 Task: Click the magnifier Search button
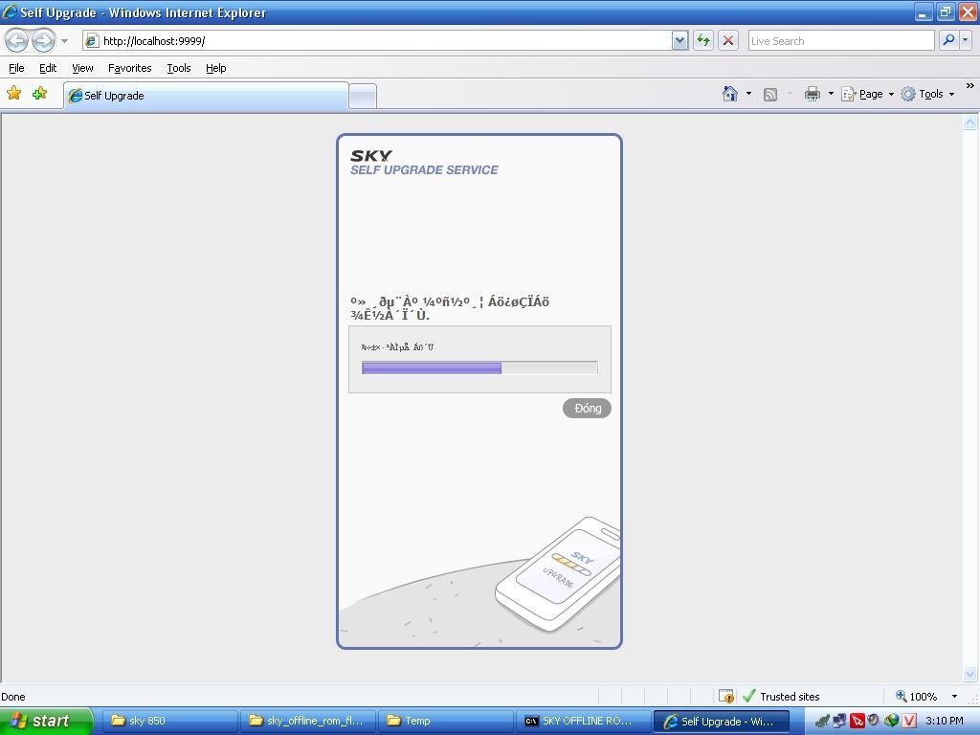pos(948,40)
